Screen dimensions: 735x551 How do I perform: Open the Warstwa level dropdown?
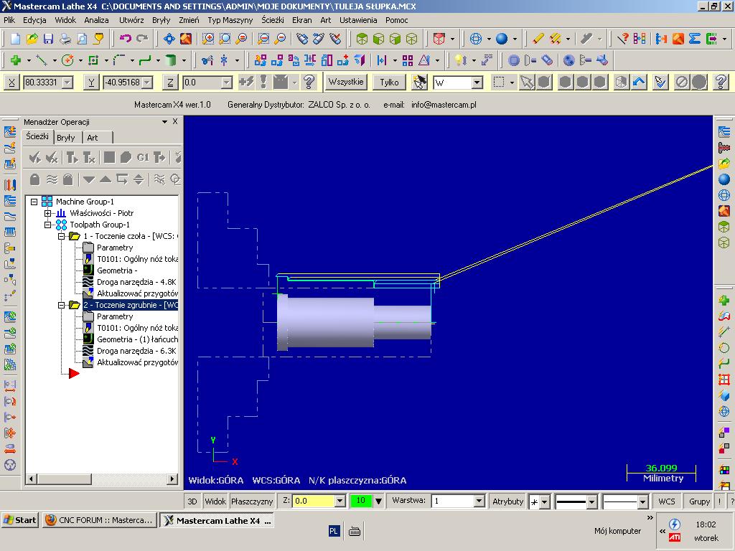[479, 501]
